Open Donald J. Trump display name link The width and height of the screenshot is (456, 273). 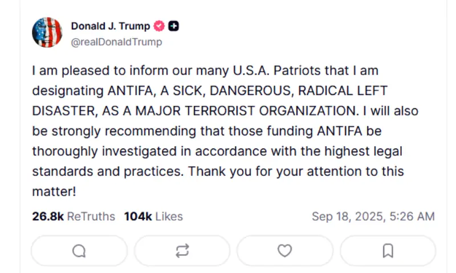pyautogui.click(x=111, y=26)
